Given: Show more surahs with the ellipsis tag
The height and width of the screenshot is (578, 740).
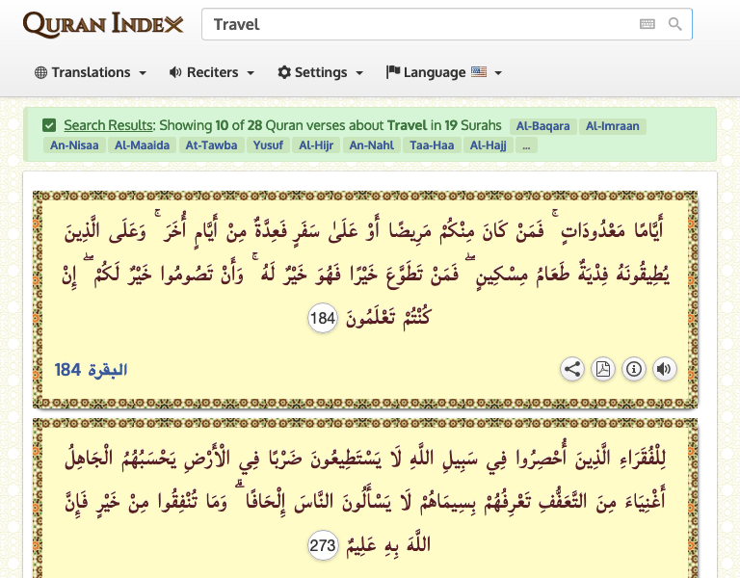Looking at the screenshot, I should [525, 145].
